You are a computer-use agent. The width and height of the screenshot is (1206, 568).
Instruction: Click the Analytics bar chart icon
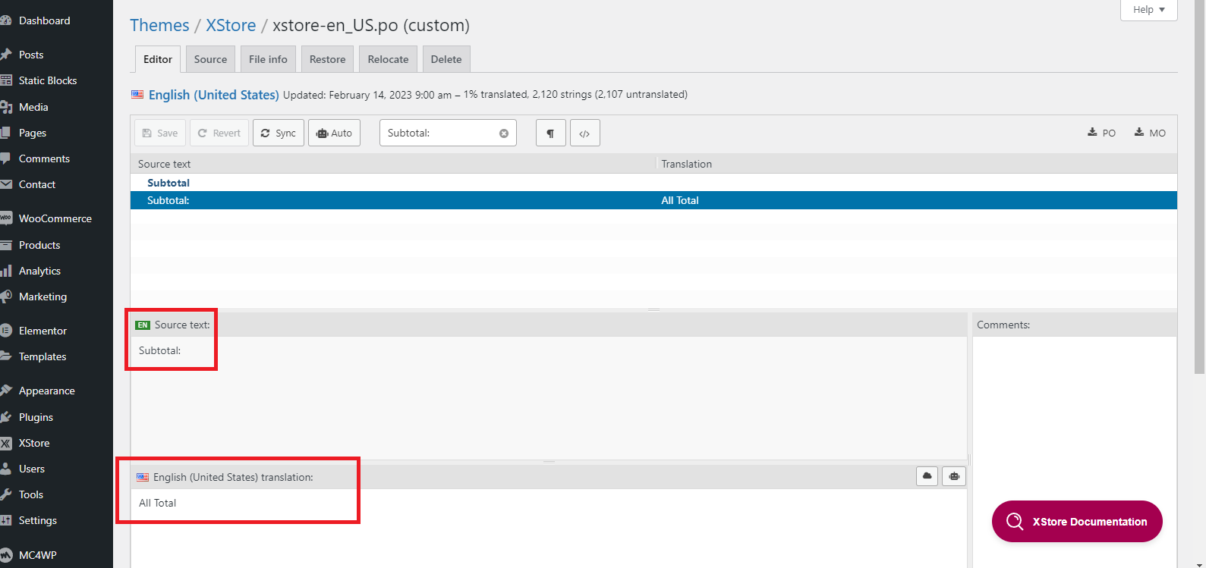coord(6,271)
